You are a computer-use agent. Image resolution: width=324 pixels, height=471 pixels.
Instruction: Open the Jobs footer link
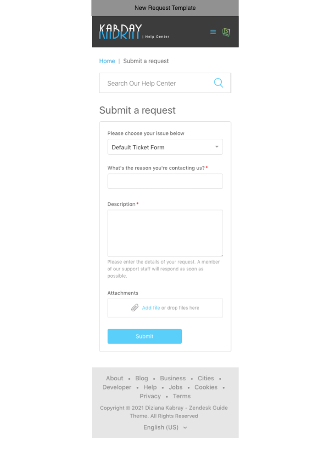(175, 387)
